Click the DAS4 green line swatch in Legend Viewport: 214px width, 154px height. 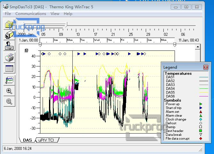point(204,89)
